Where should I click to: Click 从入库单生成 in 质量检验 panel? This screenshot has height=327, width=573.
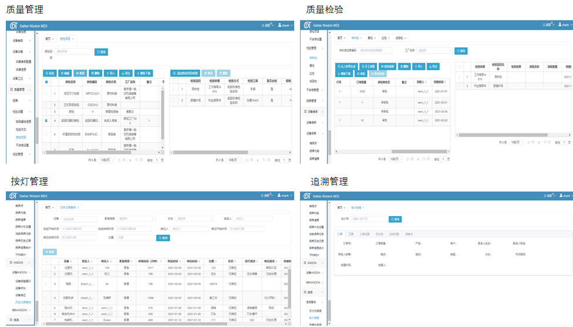tap(347, 67)
